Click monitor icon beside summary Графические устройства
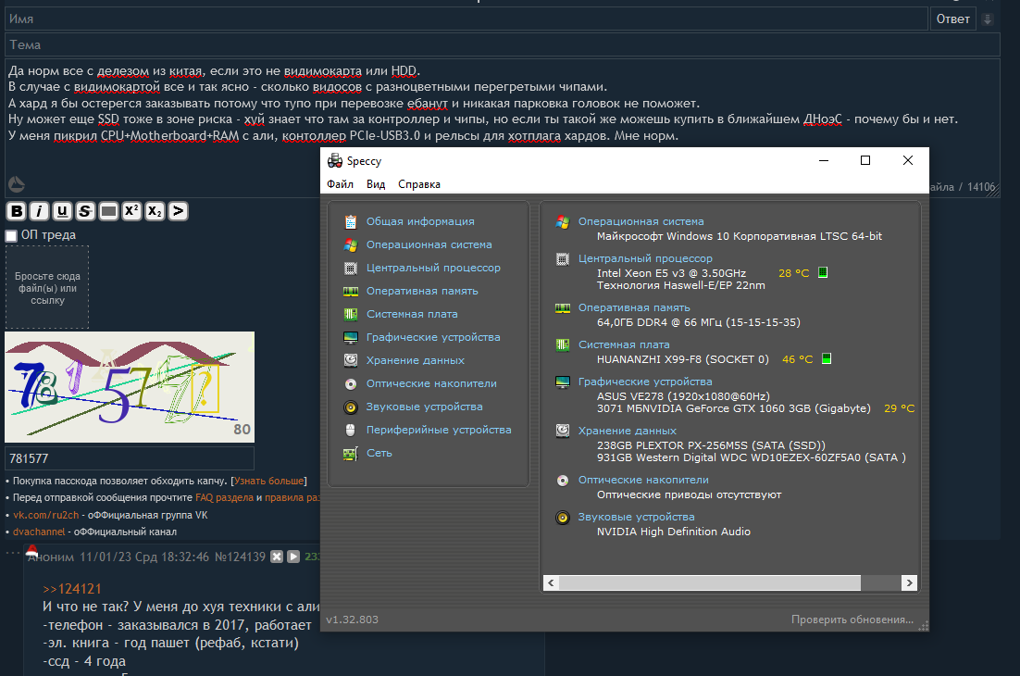Viewport: 1020px width, 676px height. (563, 382)
